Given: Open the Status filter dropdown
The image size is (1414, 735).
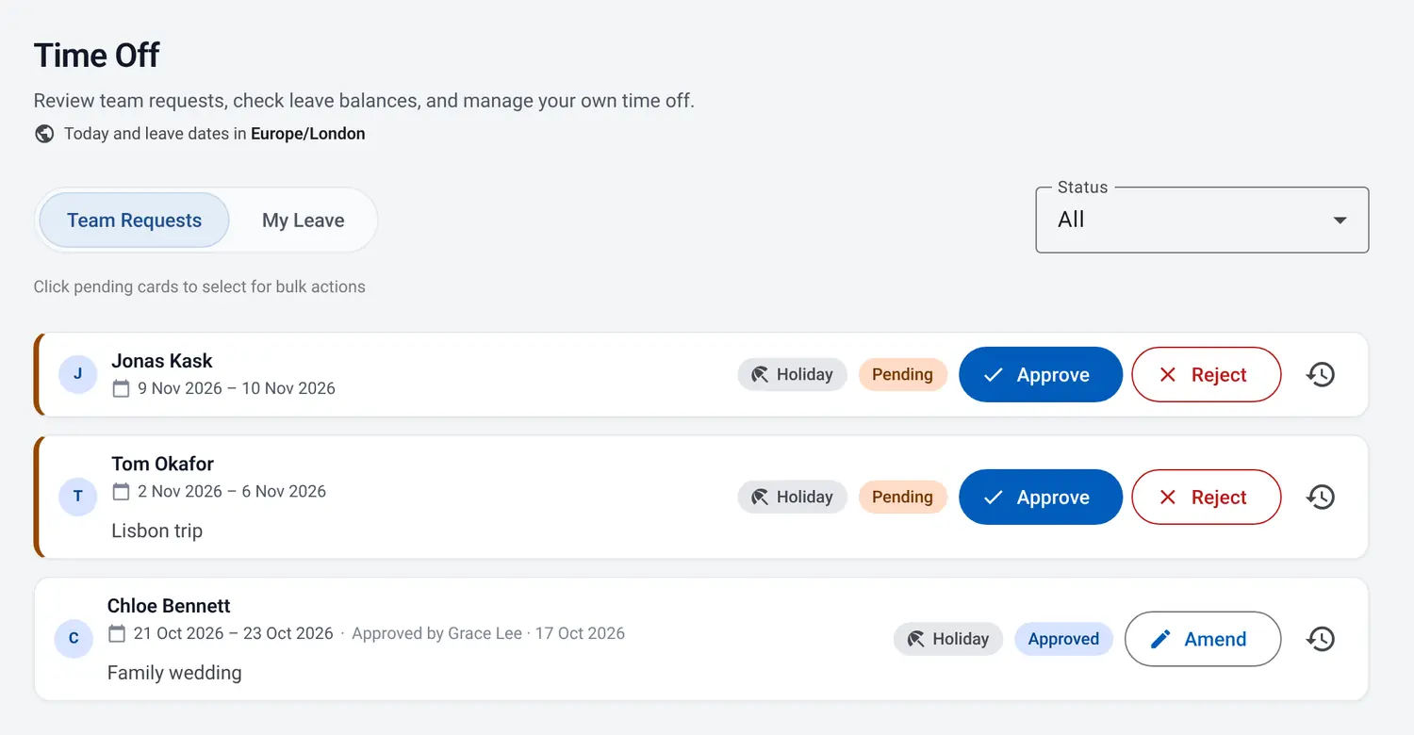Looking at the screenshot, I should [x=1202, y=220].
